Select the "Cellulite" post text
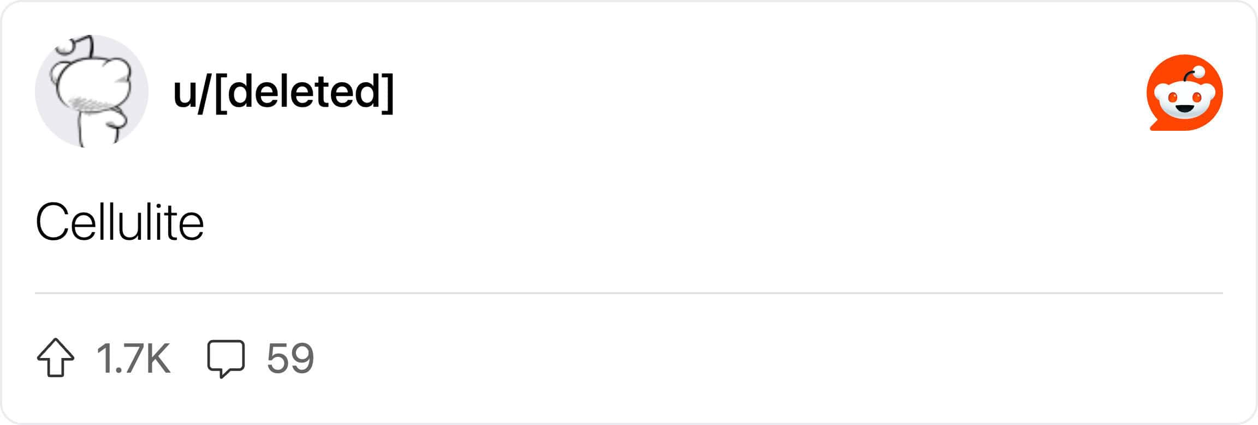The image size is (1258, 425). [x=120, y=222]
